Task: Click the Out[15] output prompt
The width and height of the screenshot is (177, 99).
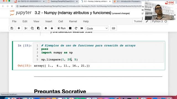Action: pyautogui.click(x=25, y=65)
